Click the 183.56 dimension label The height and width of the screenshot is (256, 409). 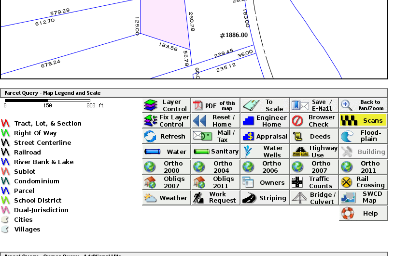pyautogui.click(x=168, y=47)
